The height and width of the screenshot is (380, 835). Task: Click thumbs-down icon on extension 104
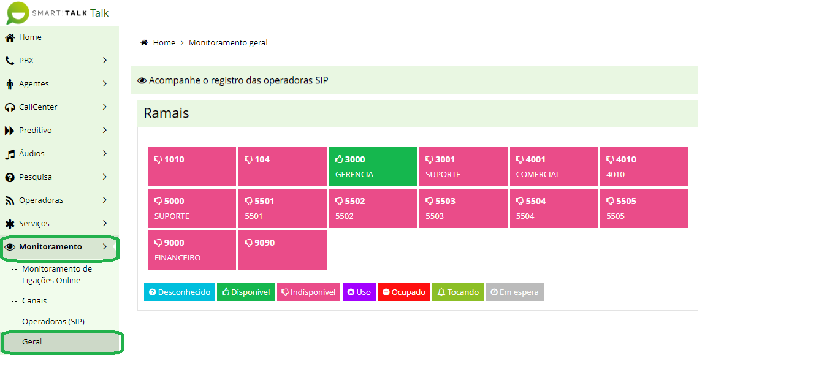(248, 159)
